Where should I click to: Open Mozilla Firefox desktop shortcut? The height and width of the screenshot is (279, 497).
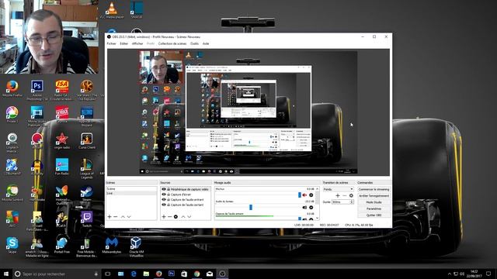click(x=12, y=88)
